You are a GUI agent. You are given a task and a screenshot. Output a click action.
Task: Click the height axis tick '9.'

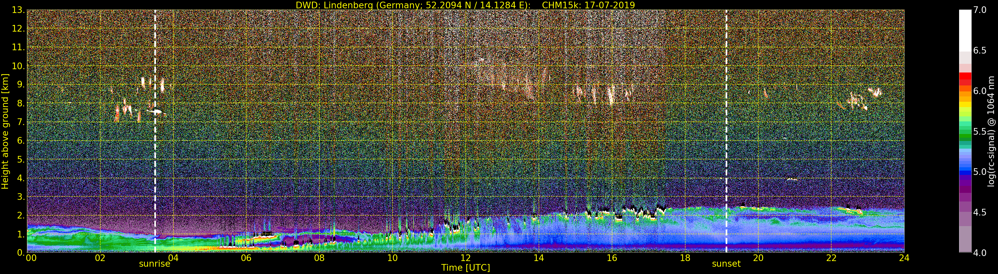click(x=21, y=84)
